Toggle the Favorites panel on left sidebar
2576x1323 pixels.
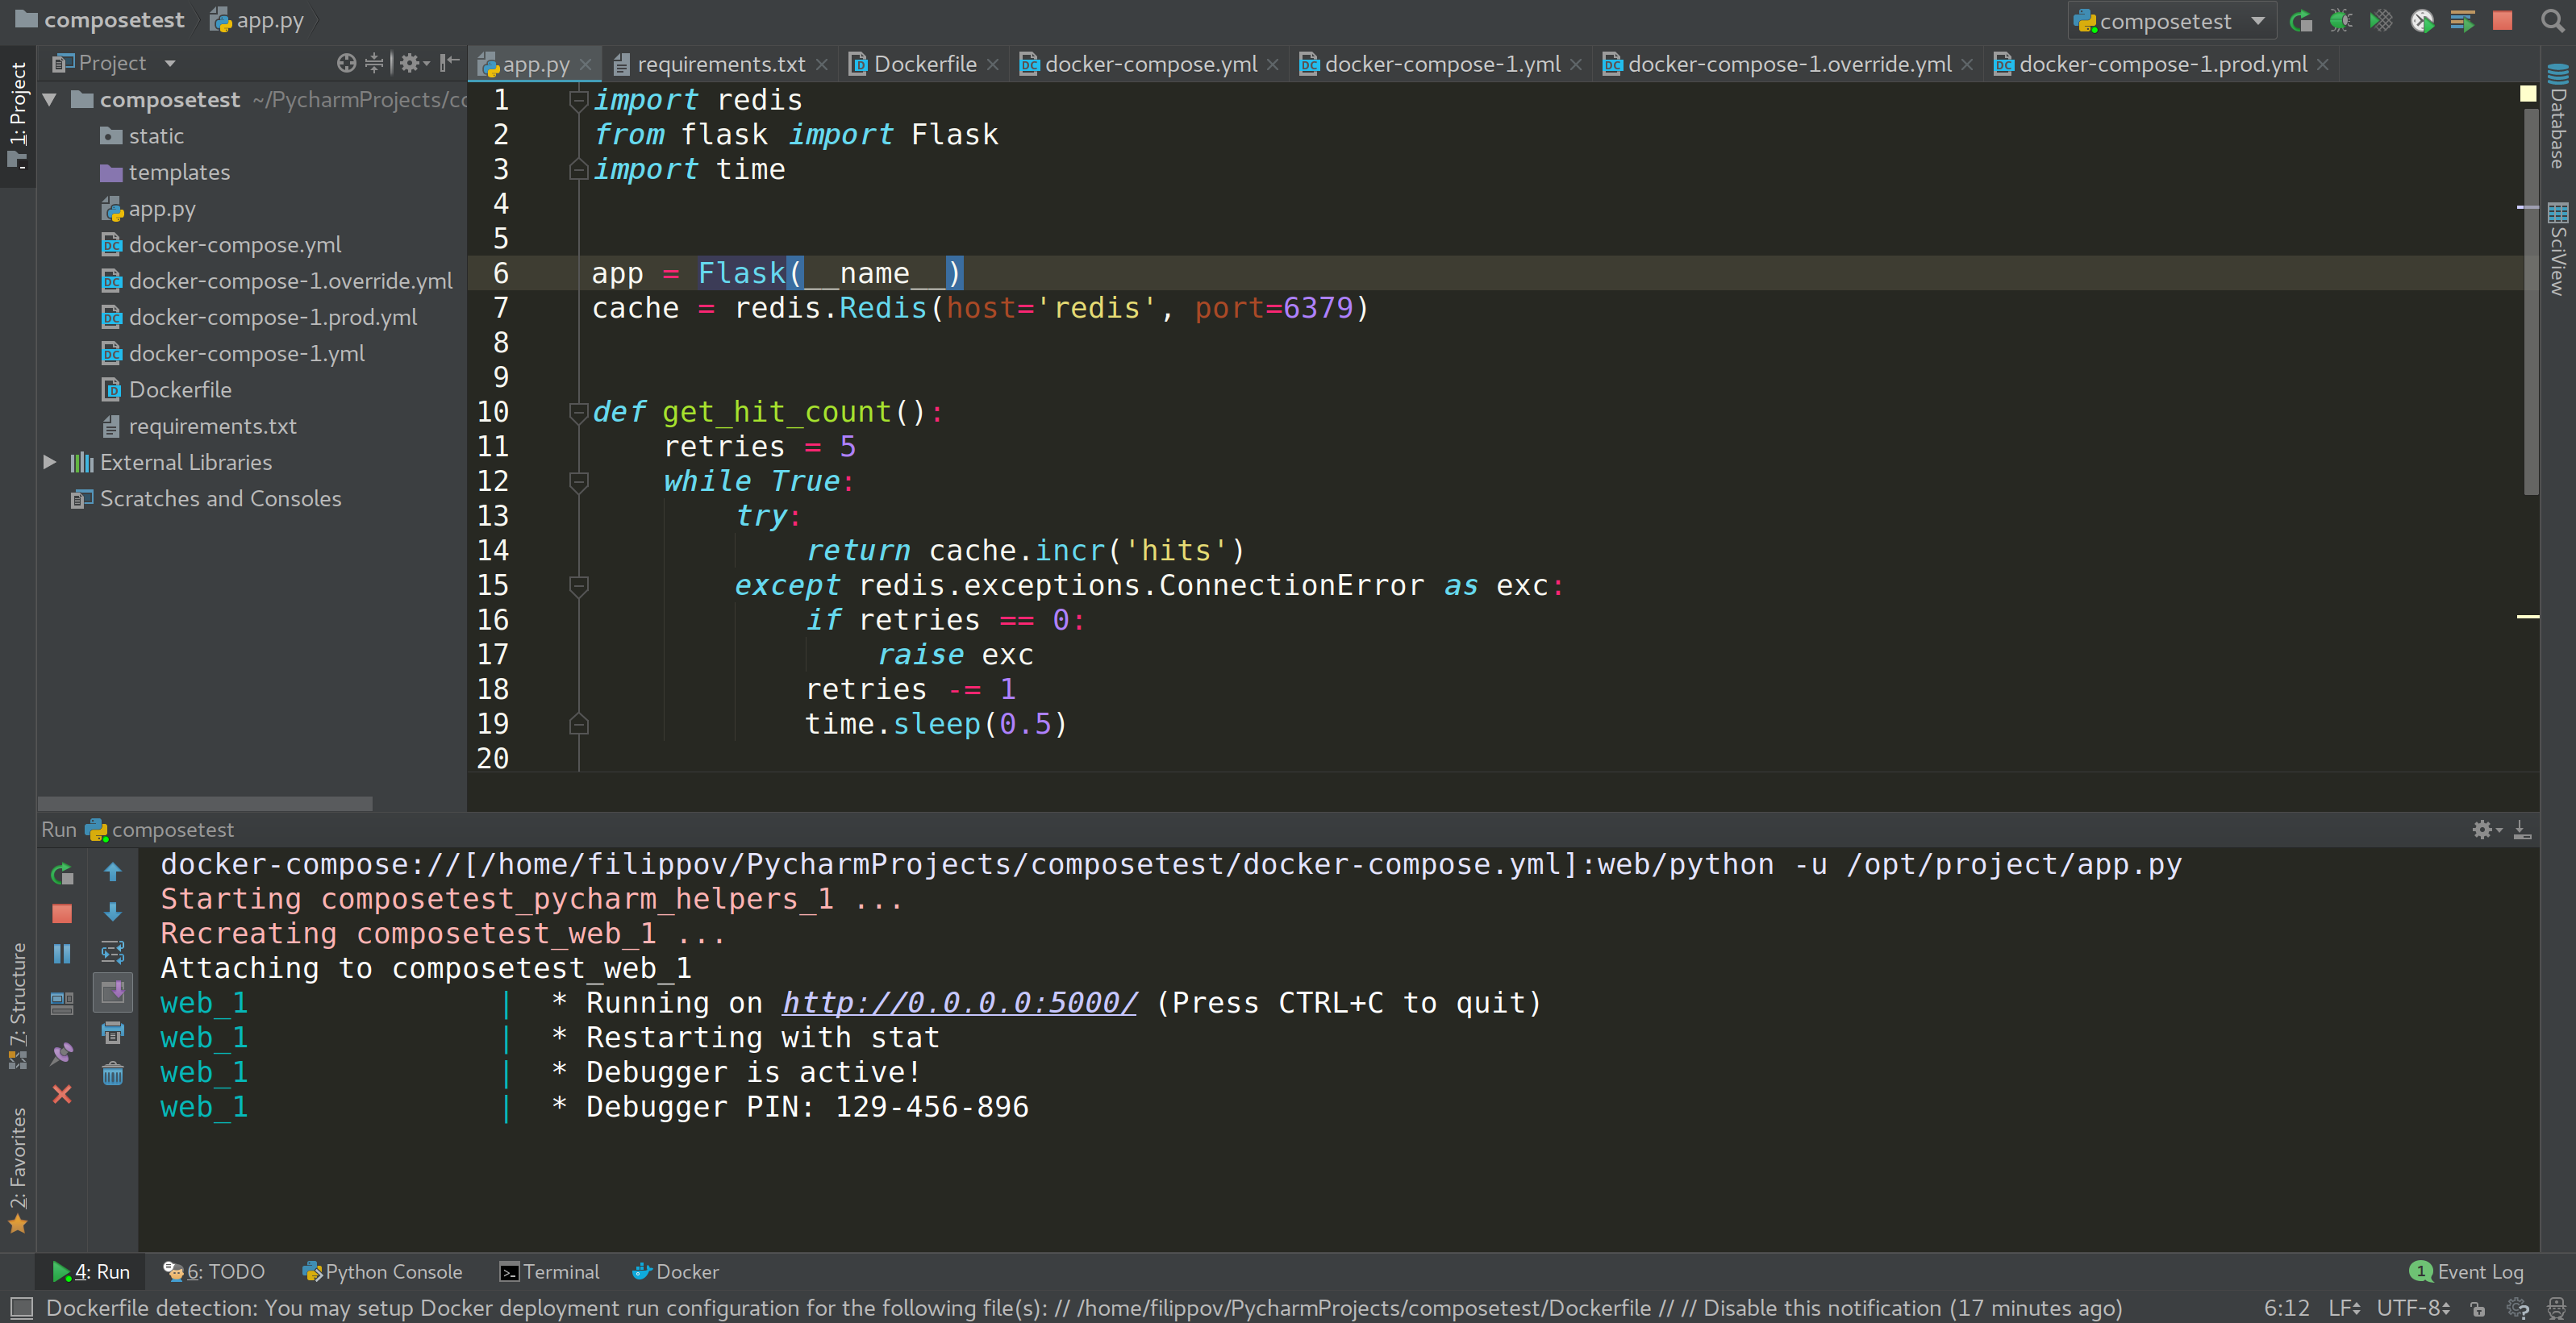pyautogui.click(x=20, y=1173)
